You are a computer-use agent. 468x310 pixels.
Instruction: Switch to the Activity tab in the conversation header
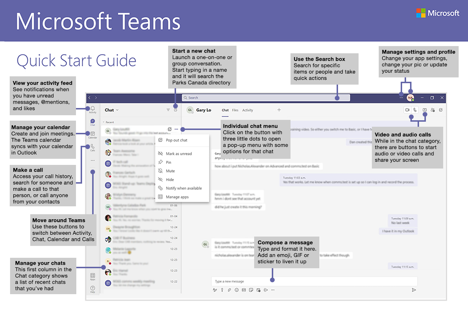tap(248, 110)
